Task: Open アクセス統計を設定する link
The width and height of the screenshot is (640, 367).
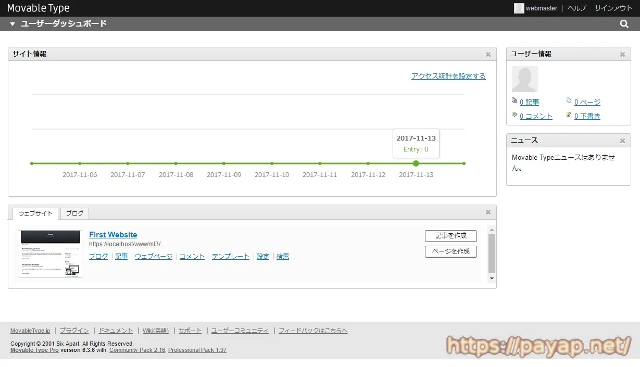Action: [x=448, y=76]
